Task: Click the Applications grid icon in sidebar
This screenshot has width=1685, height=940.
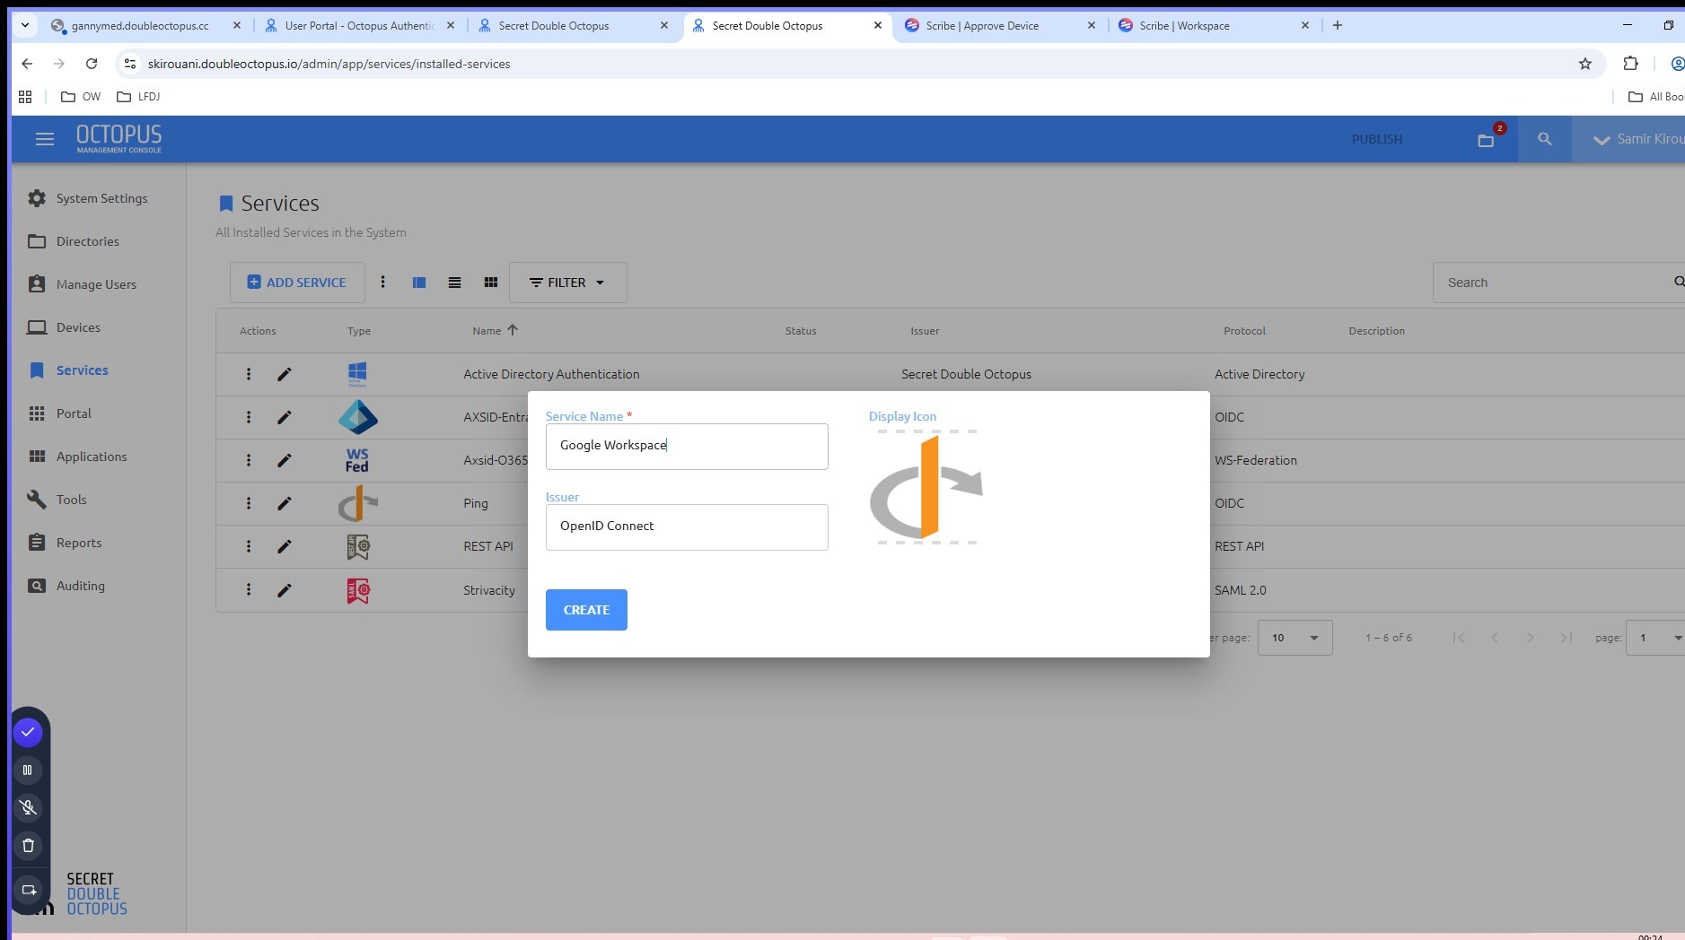Action: click(37, 457)
